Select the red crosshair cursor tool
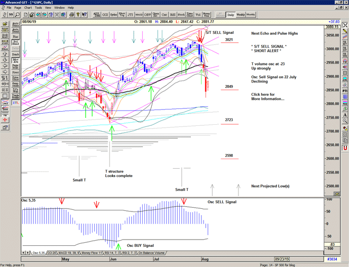 [5, 120]
